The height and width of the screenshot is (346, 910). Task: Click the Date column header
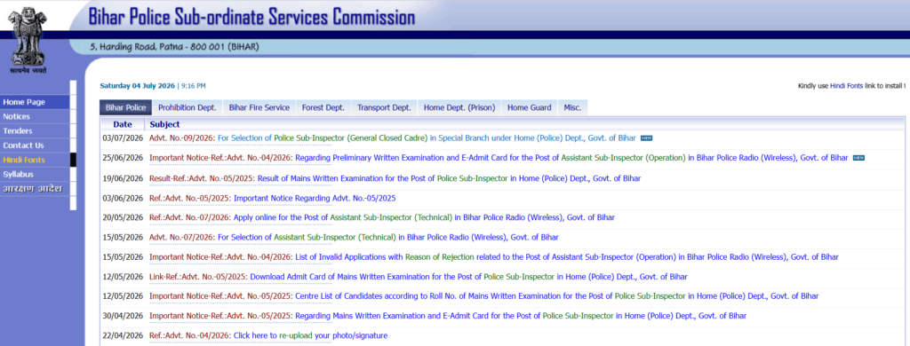[123, 124]
